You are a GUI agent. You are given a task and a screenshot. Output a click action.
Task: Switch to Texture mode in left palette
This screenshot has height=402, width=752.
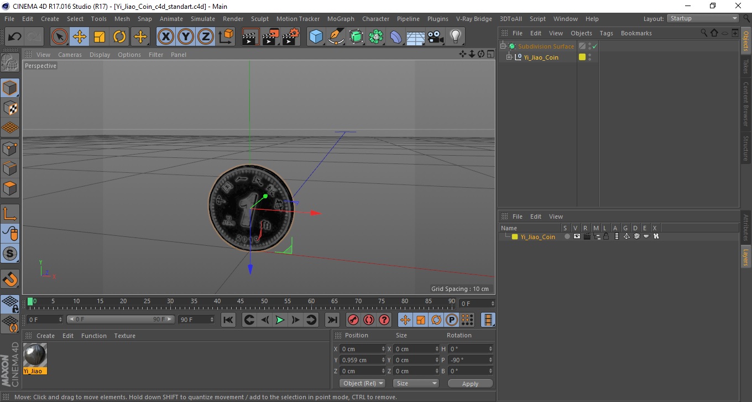coord(10,108)
